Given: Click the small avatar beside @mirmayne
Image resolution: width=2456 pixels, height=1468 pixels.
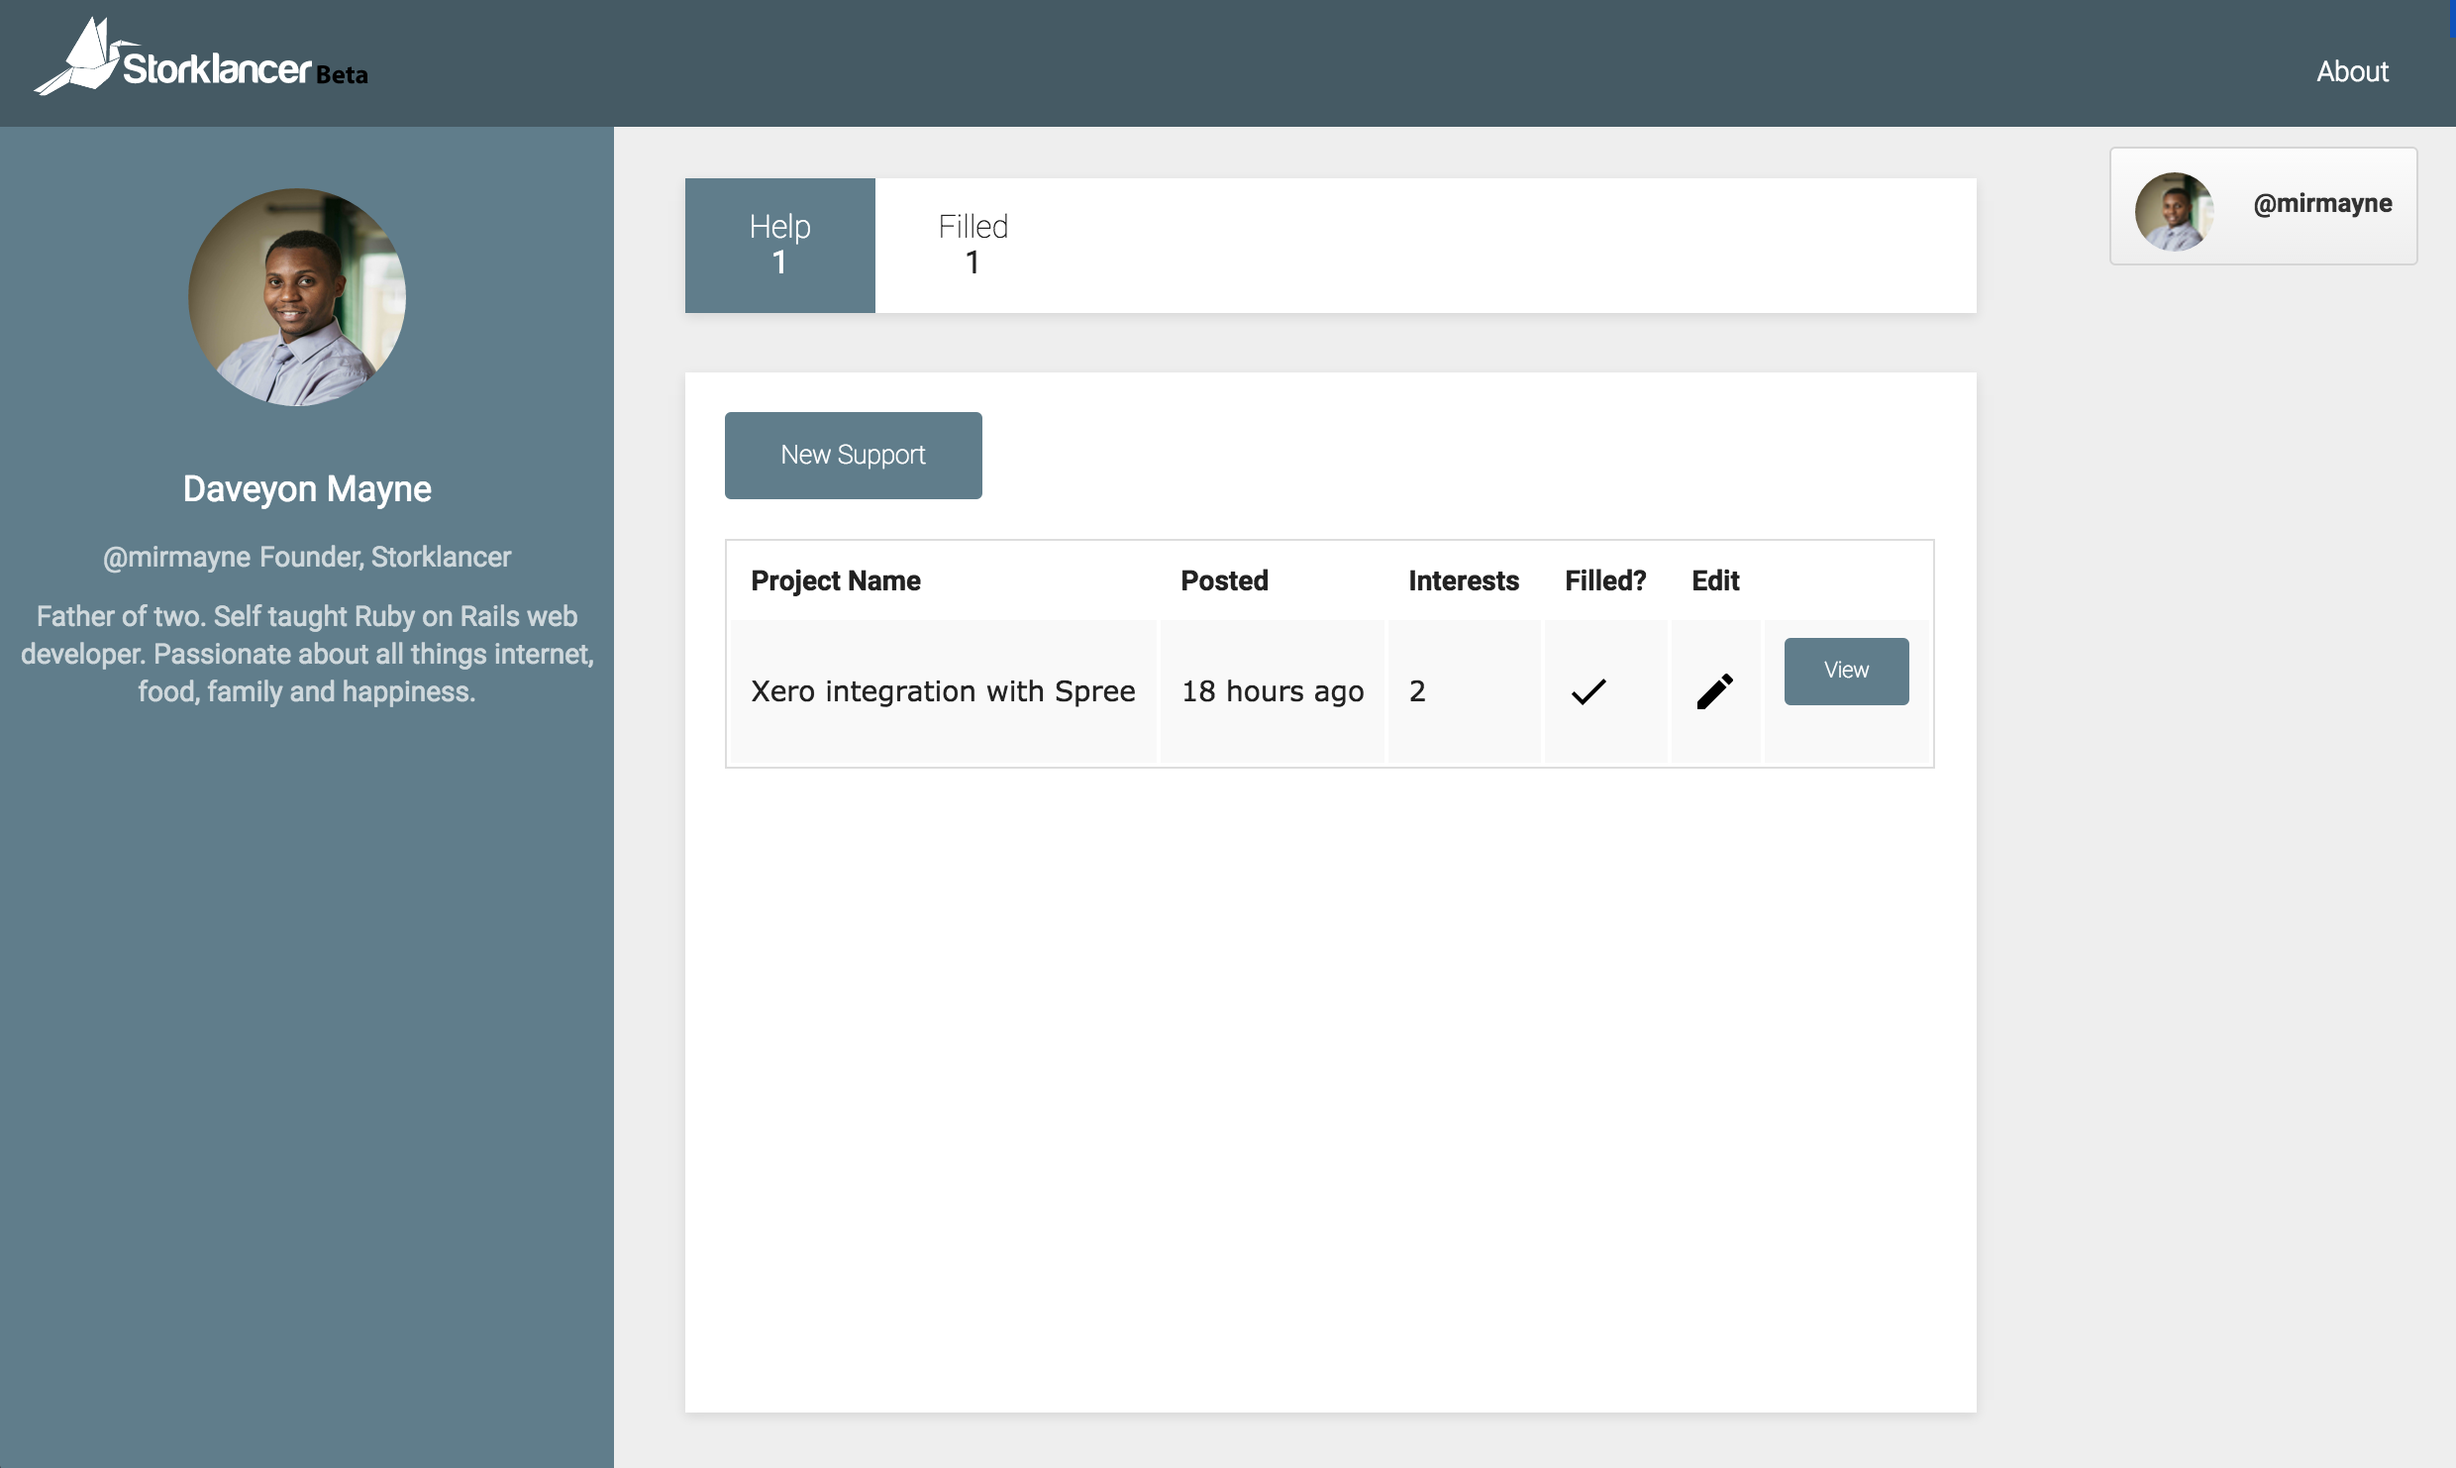Looking at the screenshot, I should (x=2174, y=211).
